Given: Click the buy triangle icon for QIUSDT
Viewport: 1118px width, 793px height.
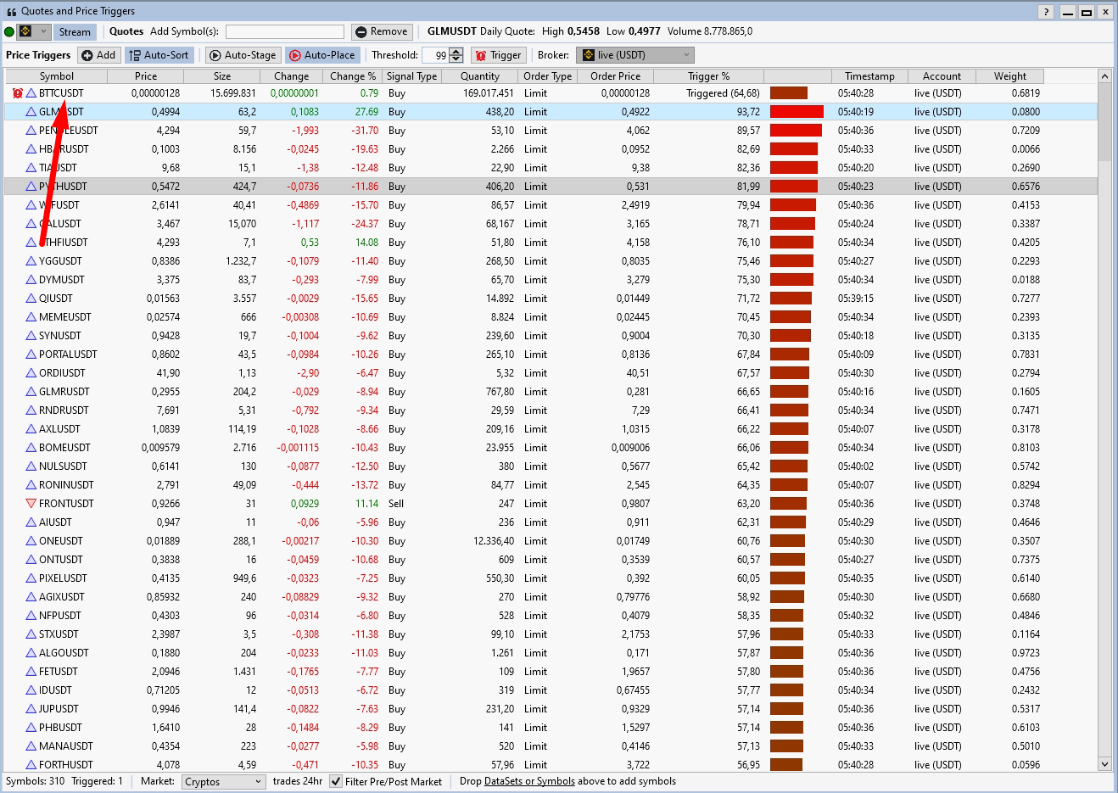Looking at the screenshot, I should click(31, 299).
